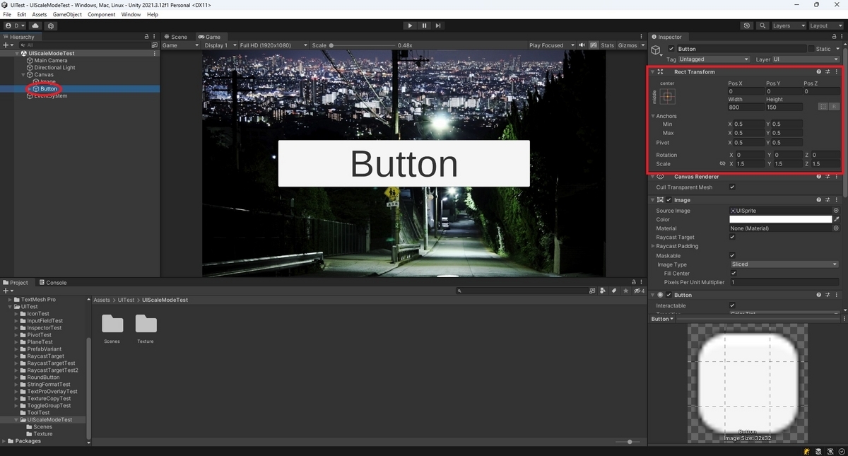Screen dimensions: 848x456
Task: Click the Width input field showing 800
Action: tap(746, 107)
